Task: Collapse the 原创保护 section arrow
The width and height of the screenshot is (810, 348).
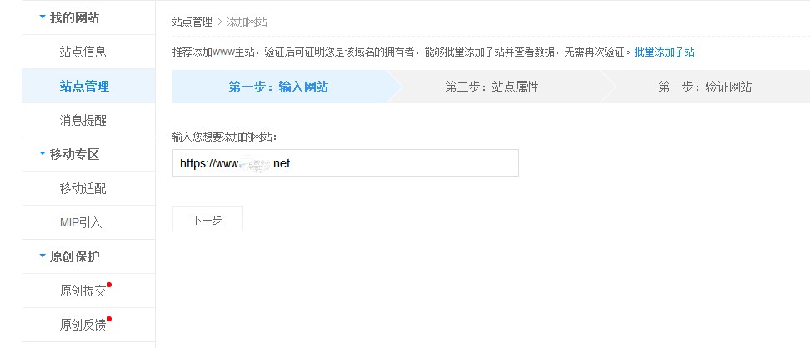Action: coord(42,256)
